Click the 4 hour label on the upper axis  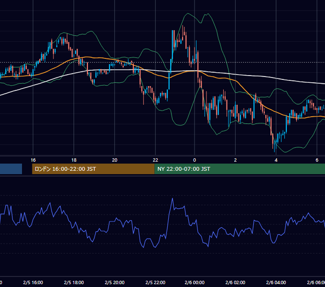[x=276, y=160]
